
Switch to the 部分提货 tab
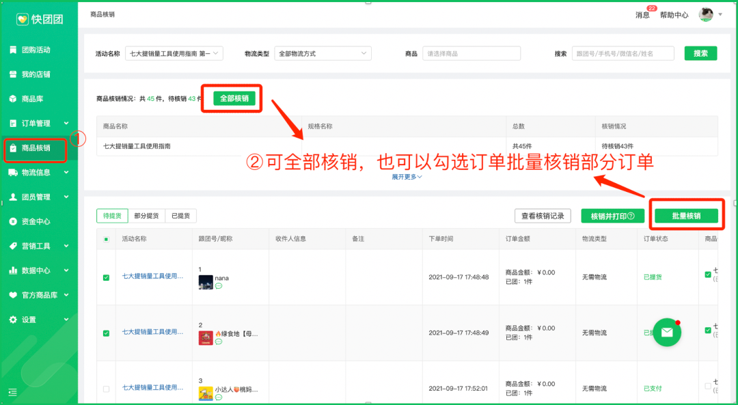(x=146, y=216)
